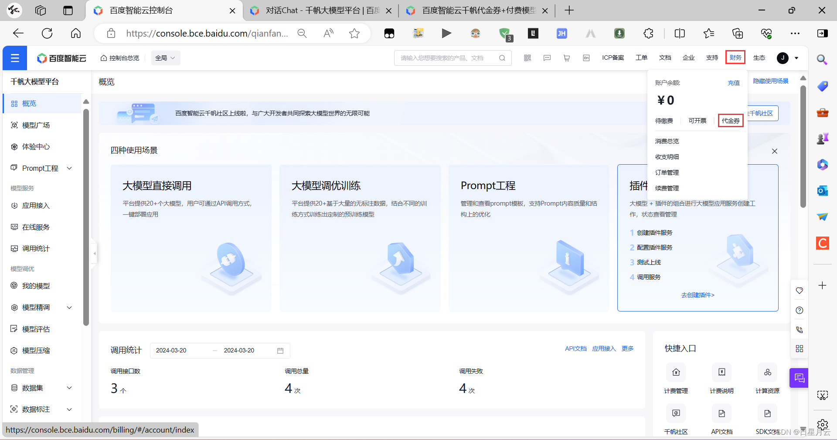Open the API文档 quick entry icon
This screenshot has height=440, width=837.
point(722,413)
